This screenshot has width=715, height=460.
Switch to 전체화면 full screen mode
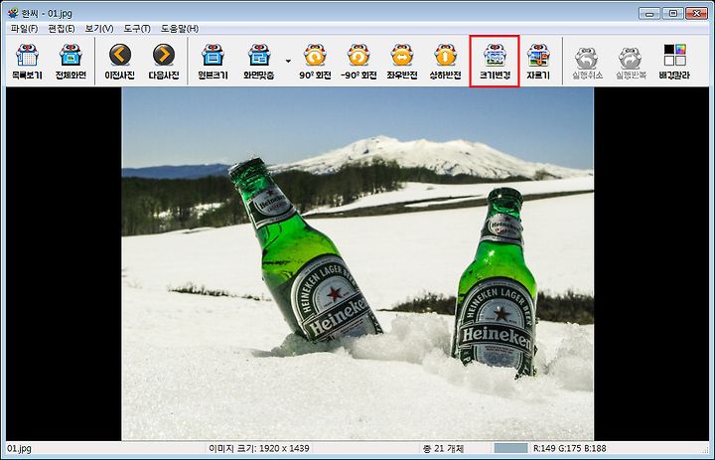[71, 62]
